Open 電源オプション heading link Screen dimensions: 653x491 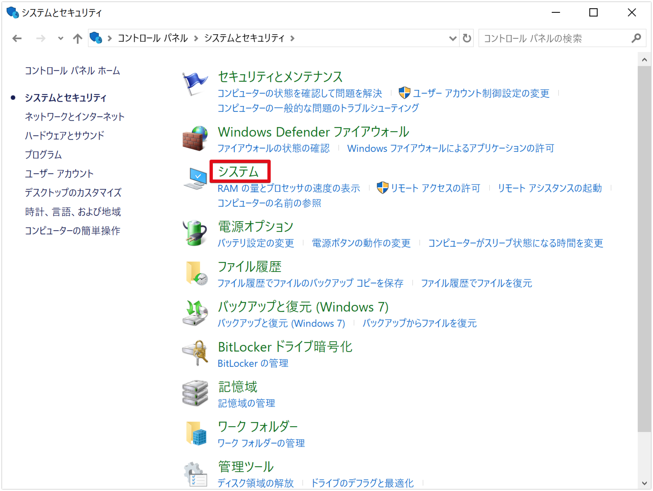pyautogui.click(x=255, y=227)
